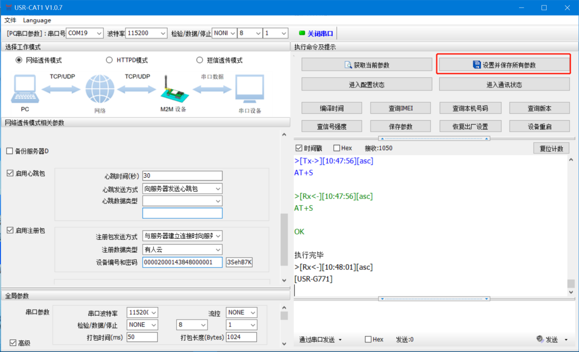Click the 查询IMEI button
The width and height of the screenshot is (579, 352).
click(400, 108)
